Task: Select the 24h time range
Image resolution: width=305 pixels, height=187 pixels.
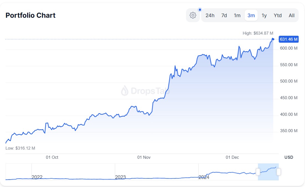Action: [210, 15]
